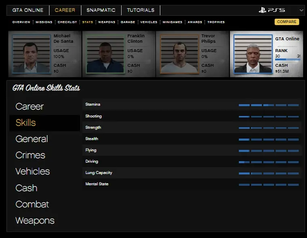Open the Combat stats category
The height and width of the screenshot is (238, 307).
(32, 204)
